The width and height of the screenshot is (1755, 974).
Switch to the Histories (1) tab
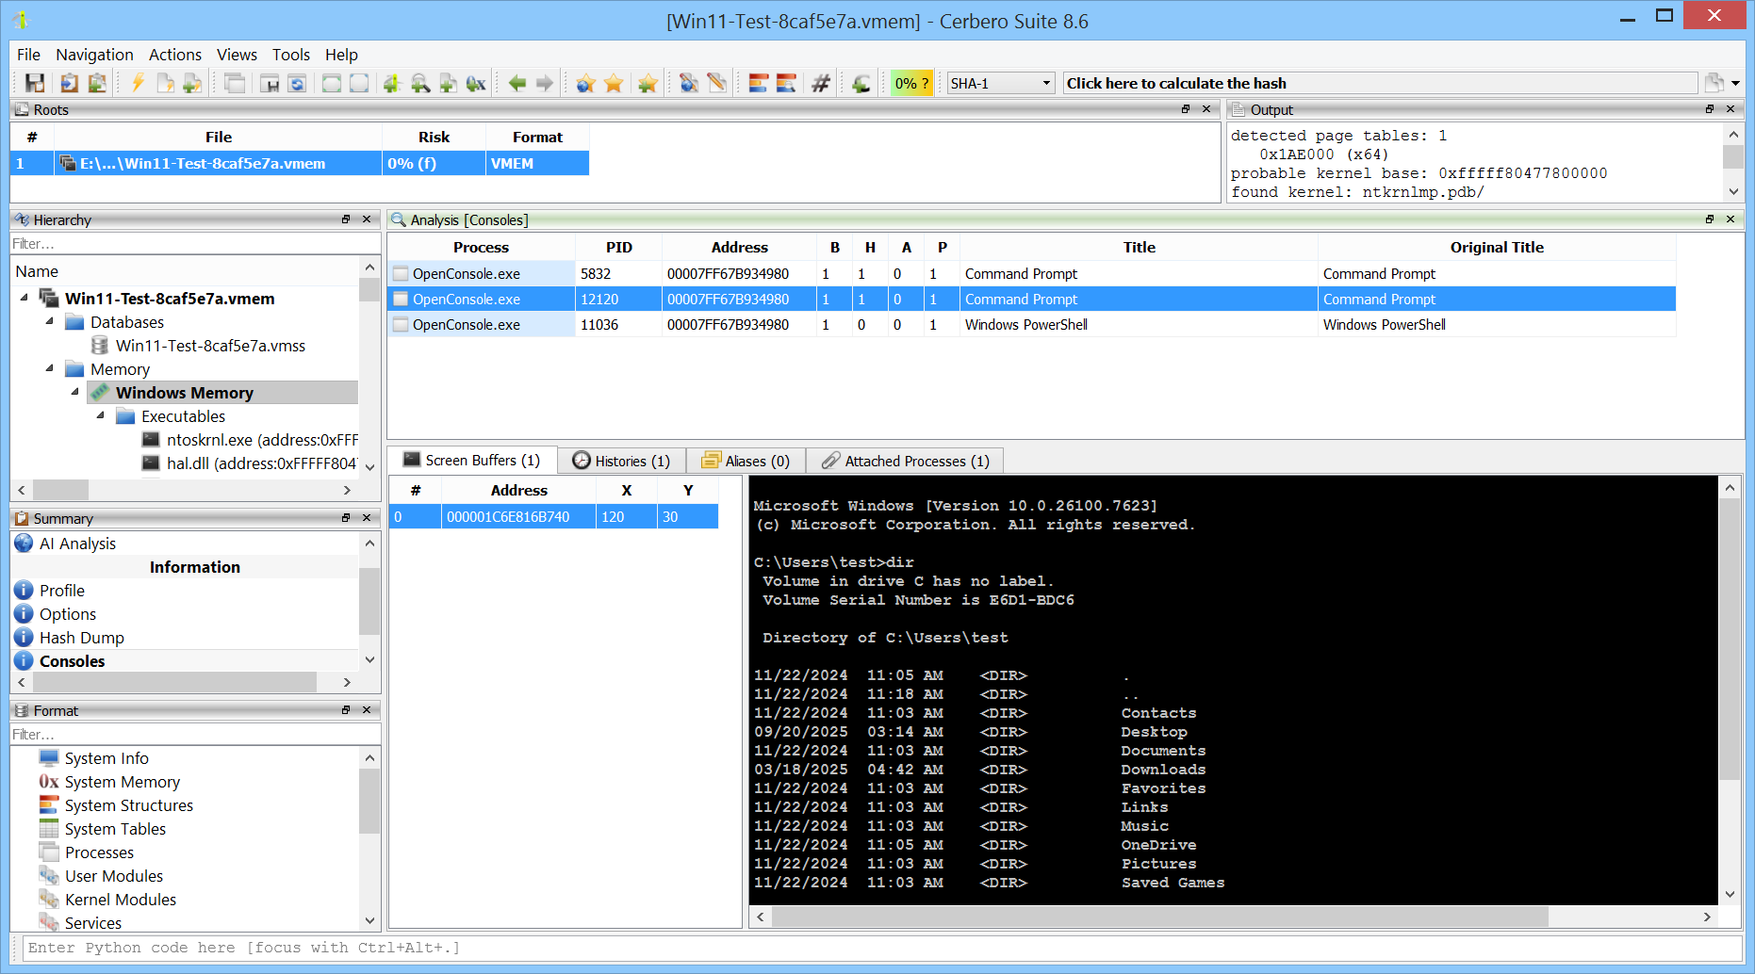point(621,461)
